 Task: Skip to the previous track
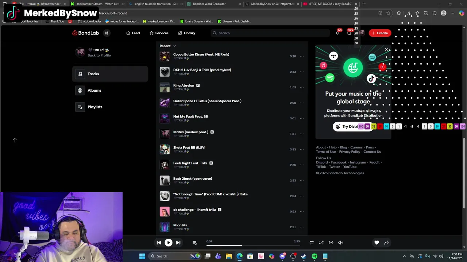(159, 242)
